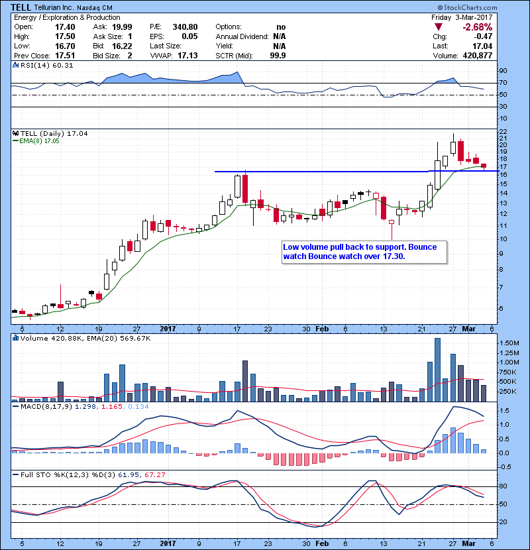This screenshot has height=550, width=530.
Task: Click the 2017 label on price chart axis
Action: click(168, 329)
